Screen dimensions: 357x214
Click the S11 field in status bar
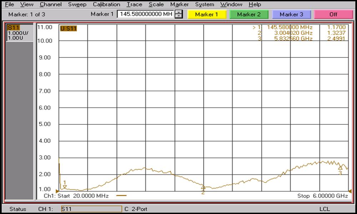(91, 209)
